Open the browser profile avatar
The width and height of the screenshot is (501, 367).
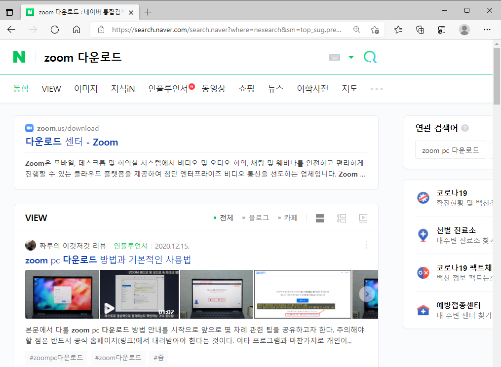pos(464,30)
